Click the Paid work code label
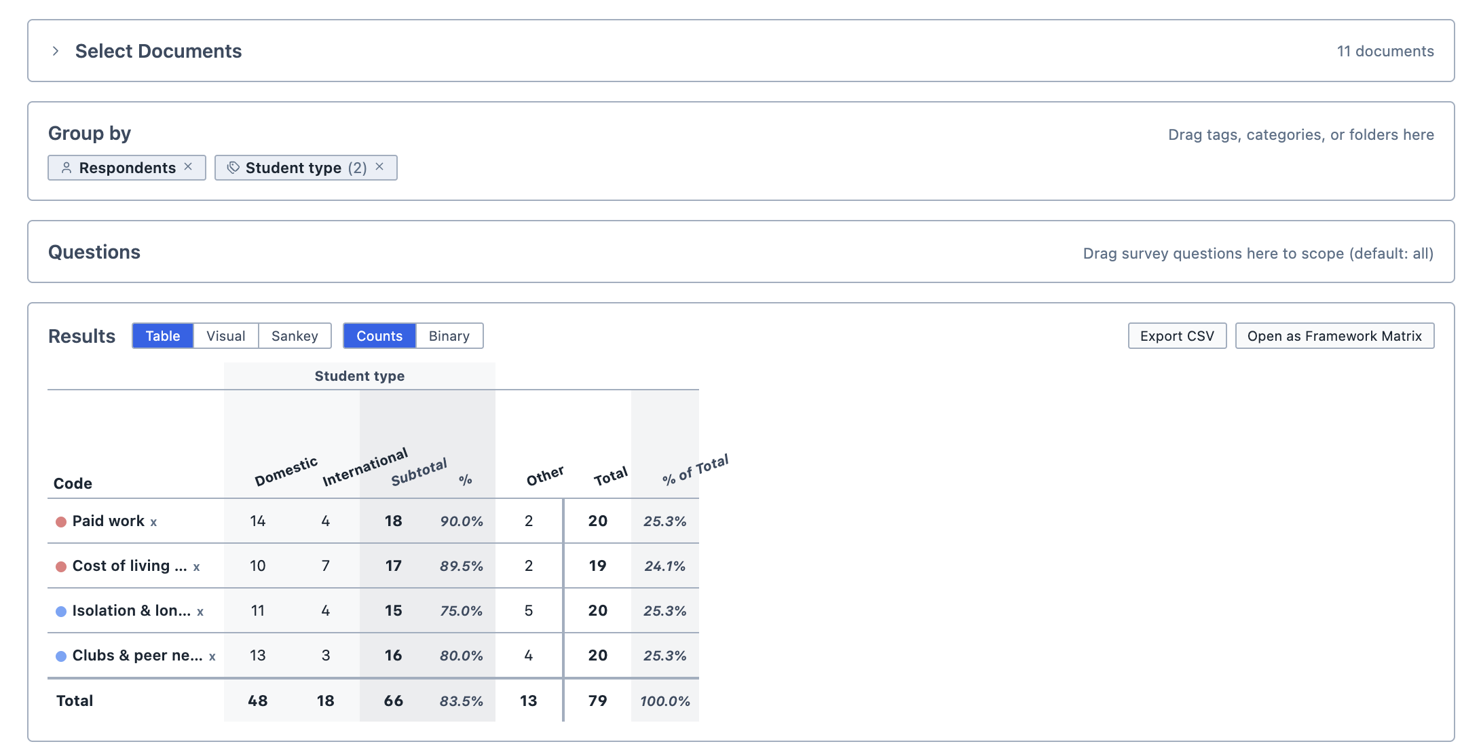The width and height of the screenshot is (1481, 744). point(109,521)
